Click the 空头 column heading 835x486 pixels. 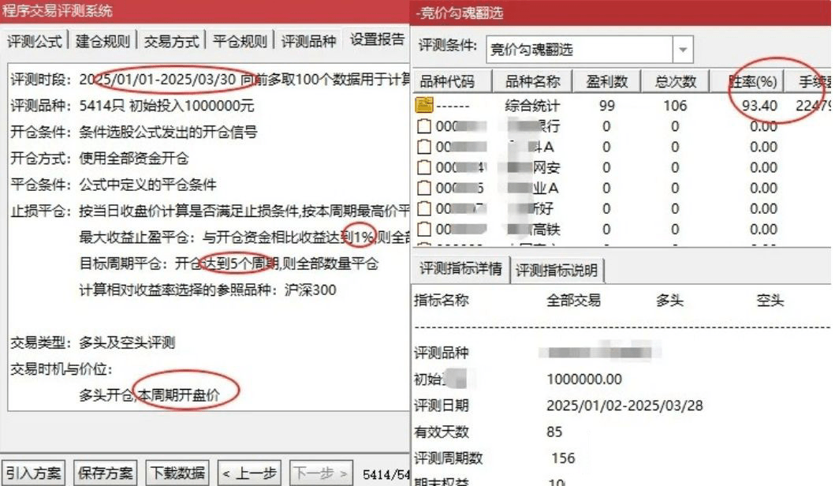[770, 300]
